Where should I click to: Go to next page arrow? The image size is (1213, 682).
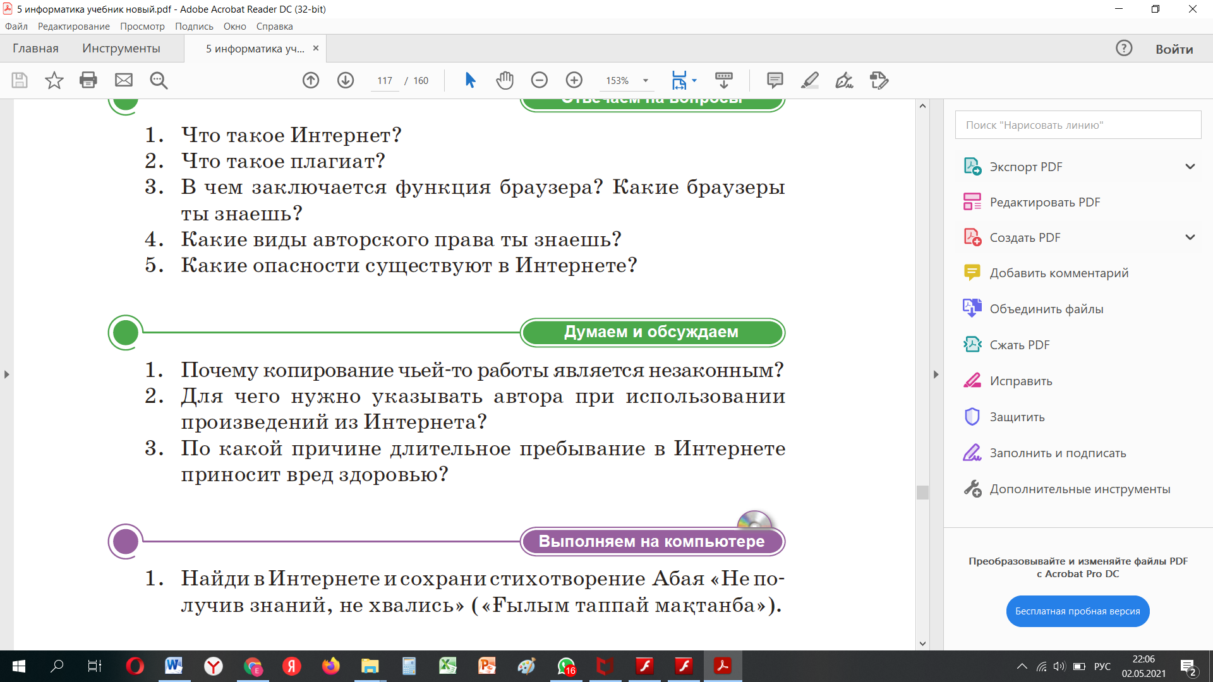(x=346, y=80)
